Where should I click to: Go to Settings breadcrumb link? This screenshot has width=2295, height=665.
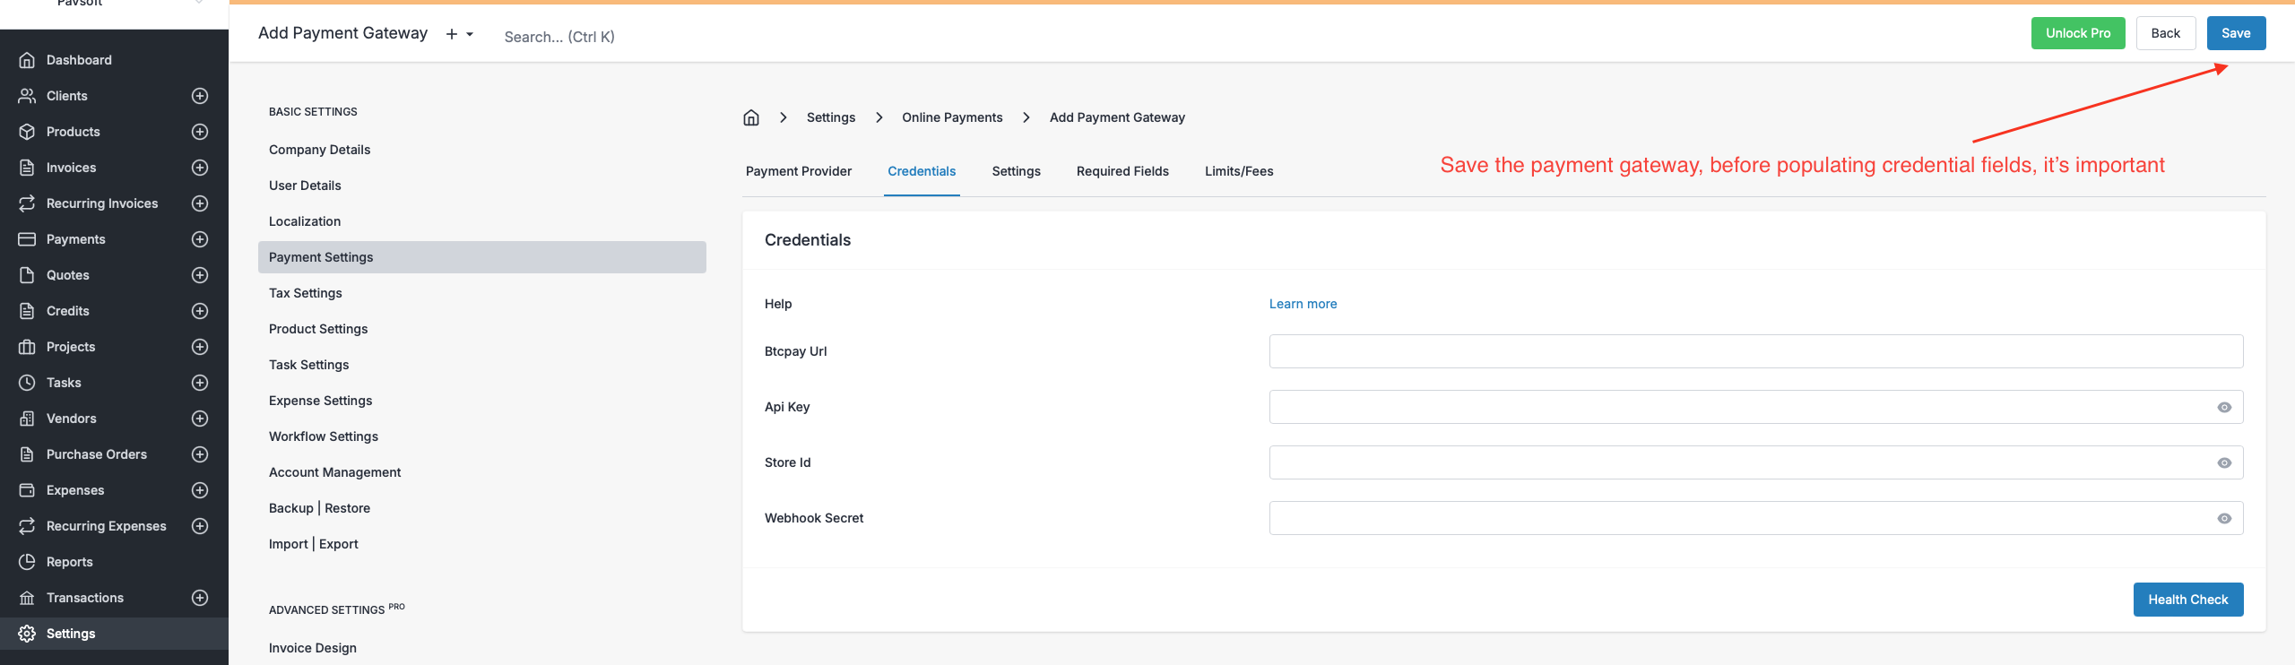coord(831,117)
